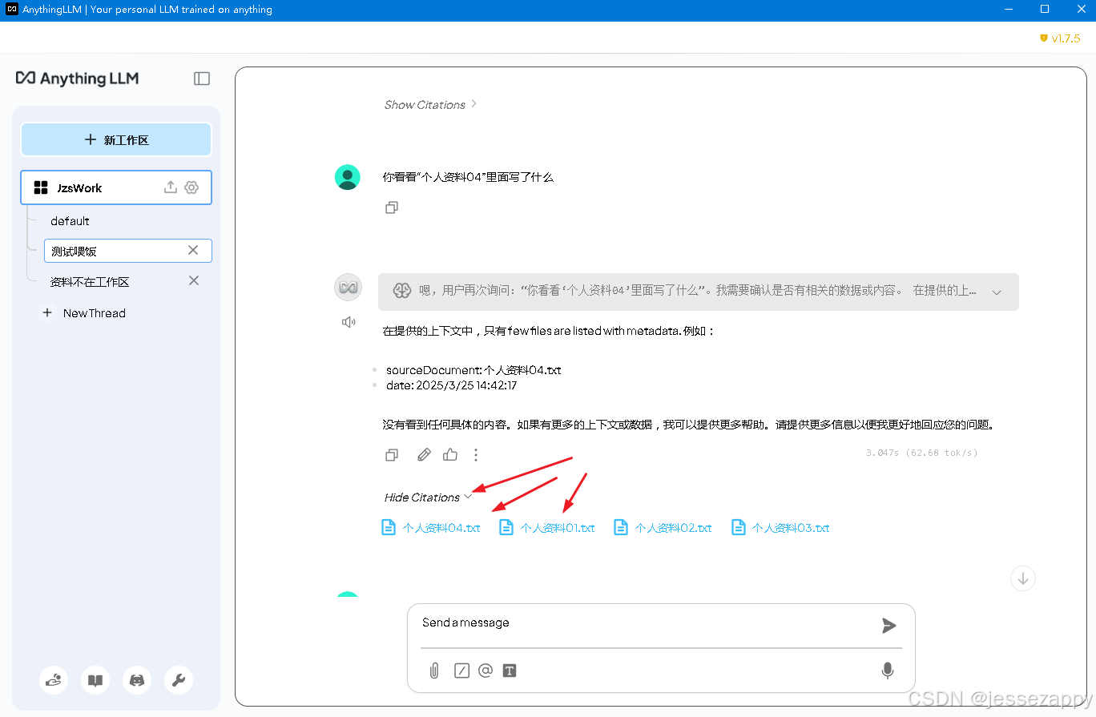Select the 资料不在工作区 thread
This screenshot has height=717, width=1096.
click(x=90, y=282)
